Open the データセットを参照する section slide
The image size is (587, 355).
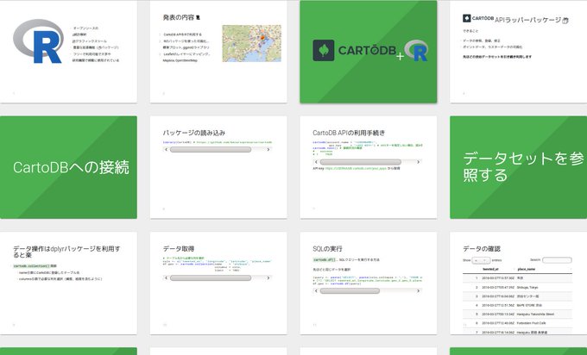tap(519, 167)
